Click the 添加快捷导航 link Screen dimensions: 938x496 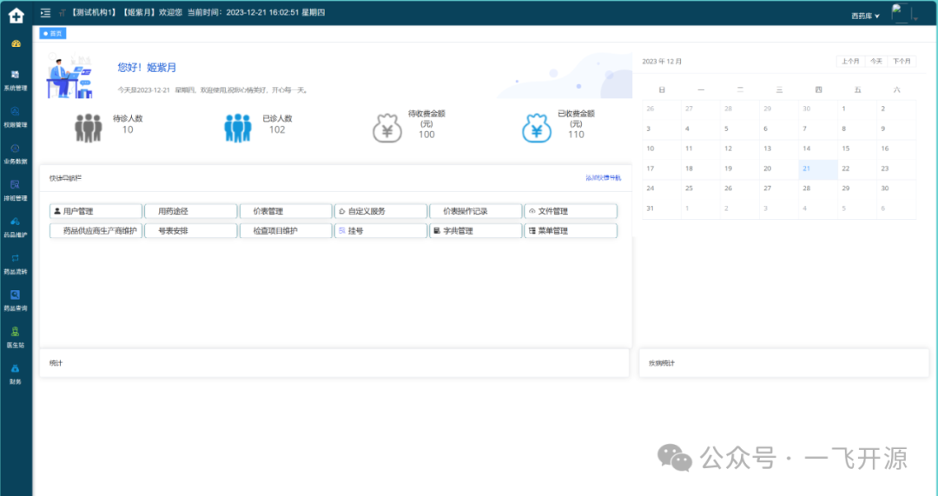tap(603, 178)
